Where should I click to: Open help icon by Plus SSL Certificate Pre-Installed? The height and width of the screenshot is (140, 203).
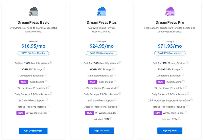(118, 87)
